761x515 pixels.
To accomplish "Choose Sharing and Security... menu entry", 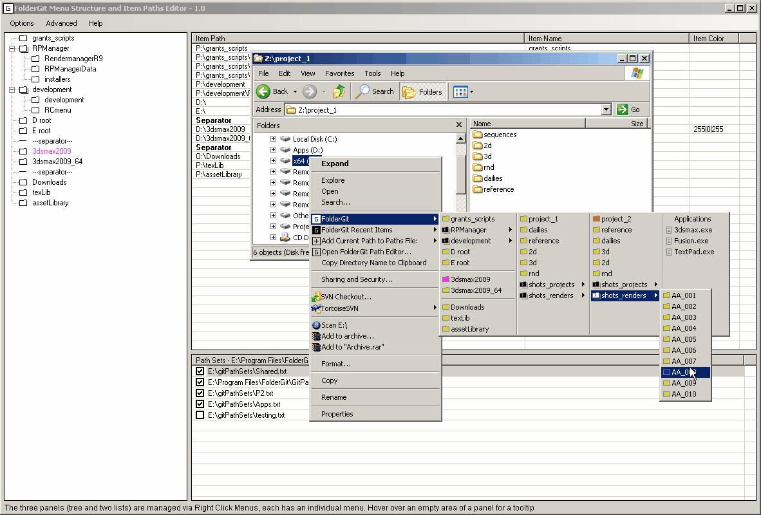I will (375, 279).
